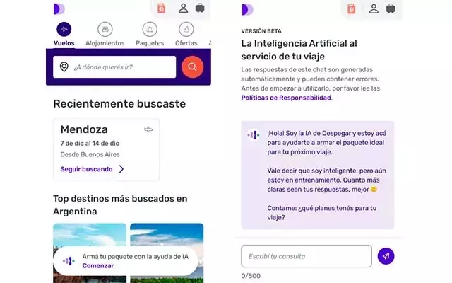
Task: Click 'Top destinos más buscados en Argentina' heading
Action: point(120,205)
